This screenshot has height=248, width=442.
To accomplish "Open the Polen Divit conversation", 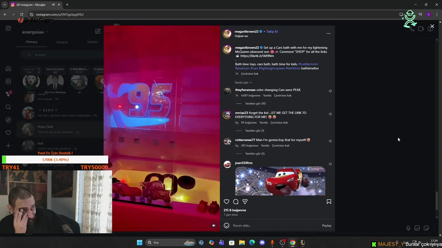I will pyautogui.click(x=60, y=130).
